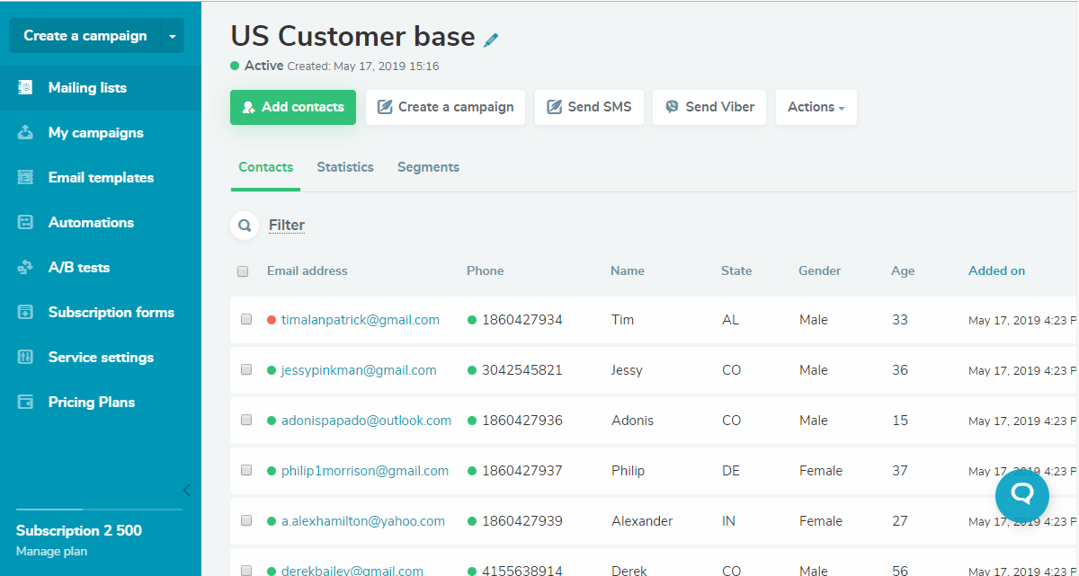Open the arrow beside Create a campaign
Image resolution: width=1079 pixels, height=576 pixels.
173,36
